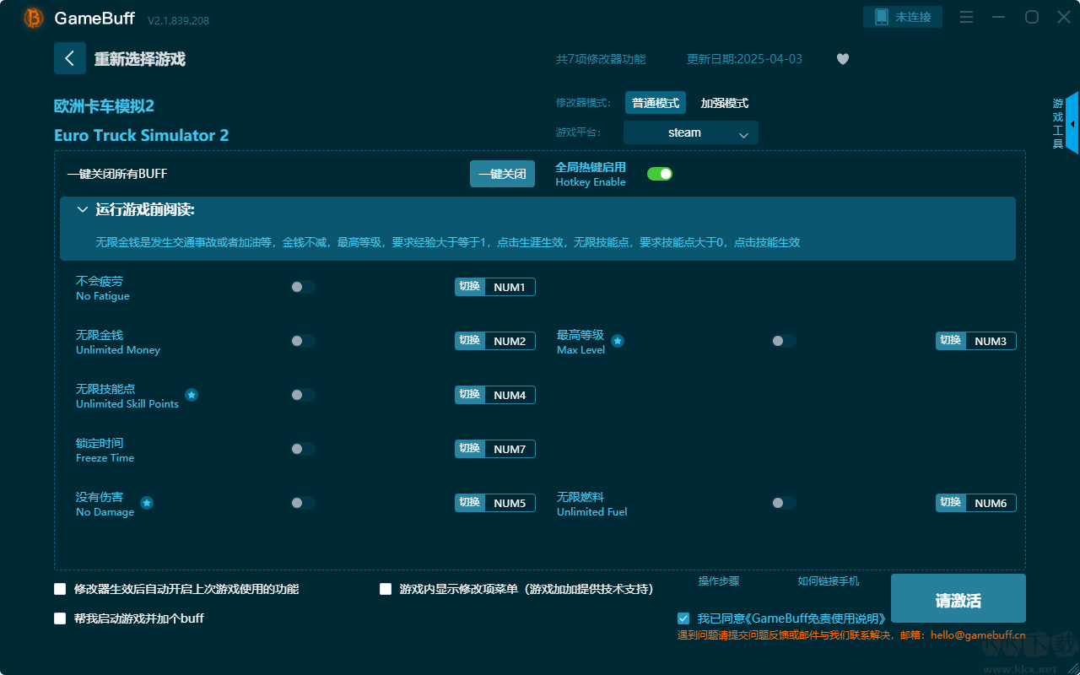
Task: Click the back arrow icon to reselect game
Action: (x=69, y=58)
